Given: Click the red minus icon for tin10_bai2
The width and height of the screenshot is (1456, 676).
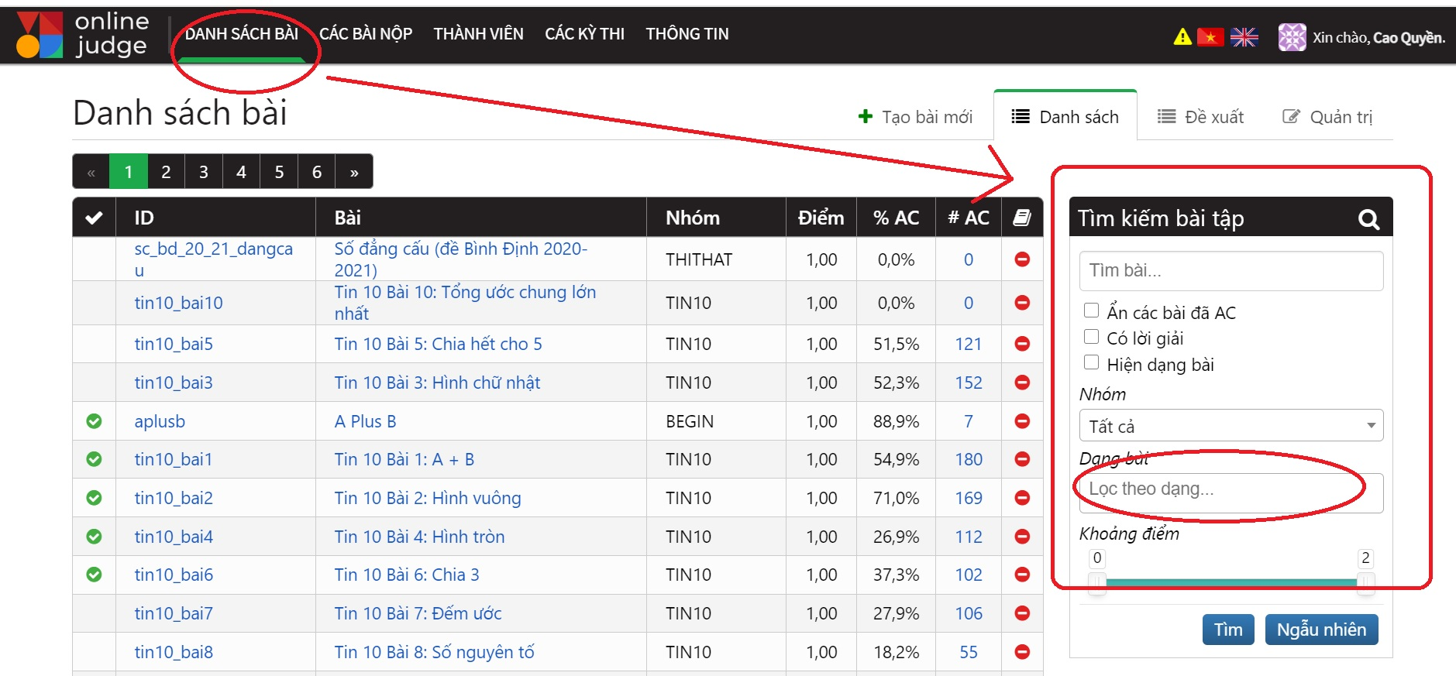Looking at the screenshot, I should pos(1022,498).
